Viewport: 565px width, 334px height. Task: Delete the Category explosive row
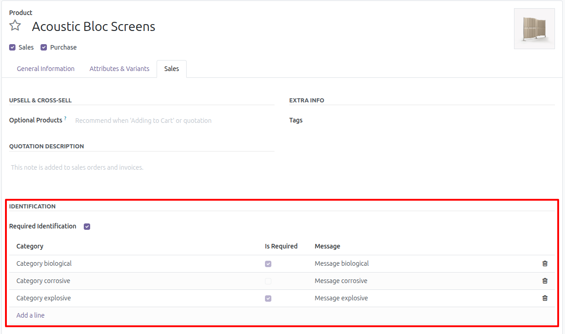545,298
